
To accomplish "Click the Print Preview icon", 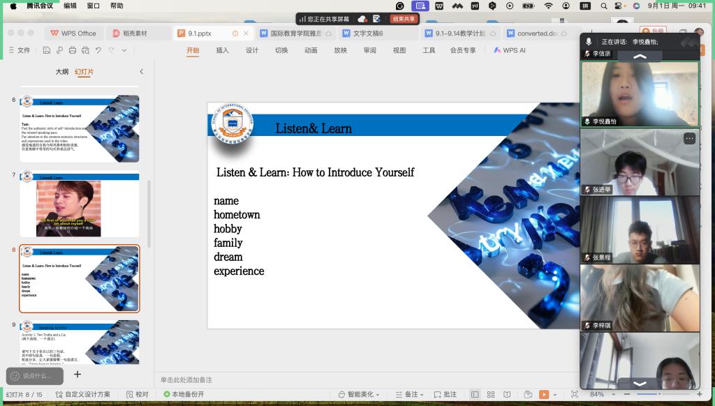I will click(x=85, y=50).
